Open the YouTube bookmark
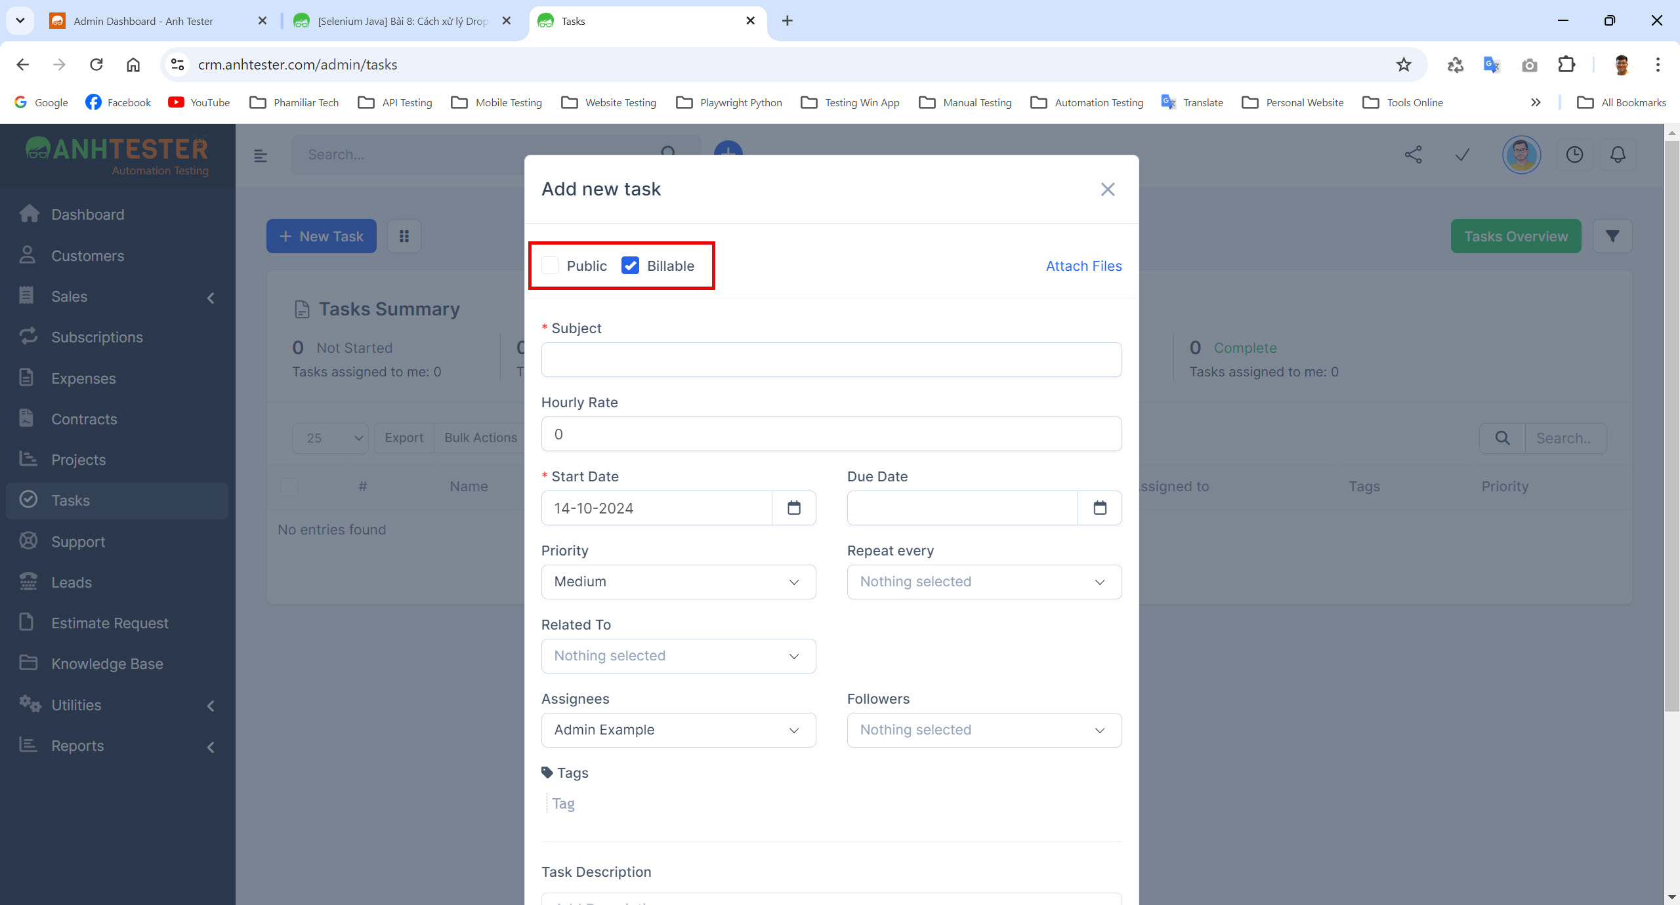This screenshot has width=1680, height=905. pos(199,102)
